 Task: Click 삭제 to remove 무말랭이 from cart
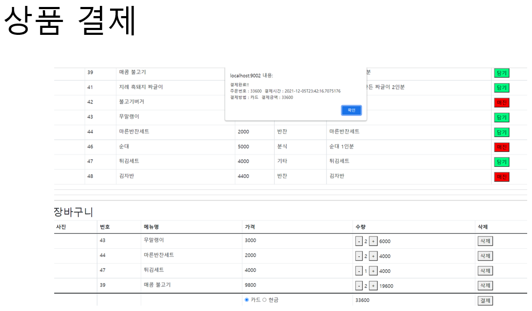tap(485, 241)
